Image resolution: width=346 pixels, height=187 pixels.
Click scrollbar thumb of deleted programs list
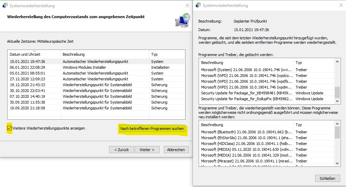tap(337, 92)
